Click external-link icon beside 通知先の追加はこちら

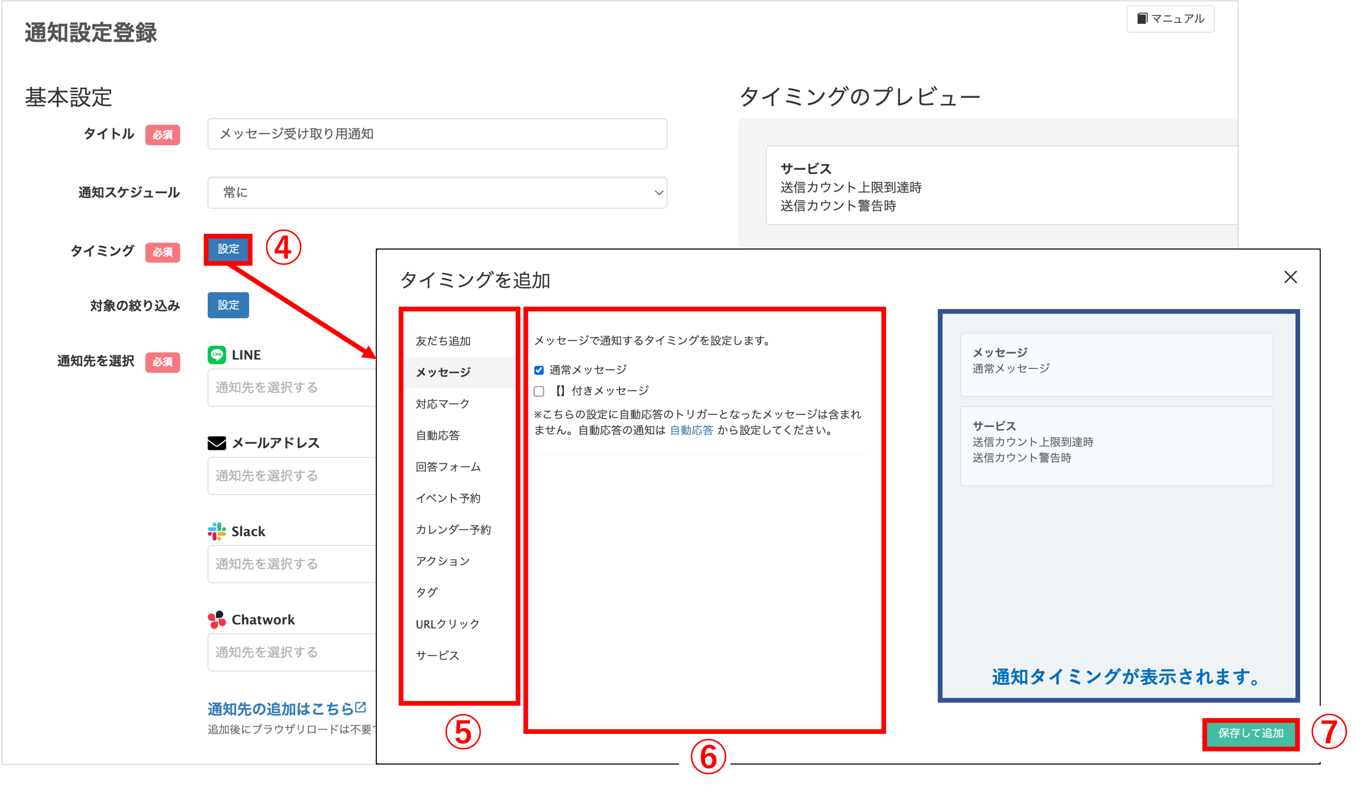pos(360,708)
